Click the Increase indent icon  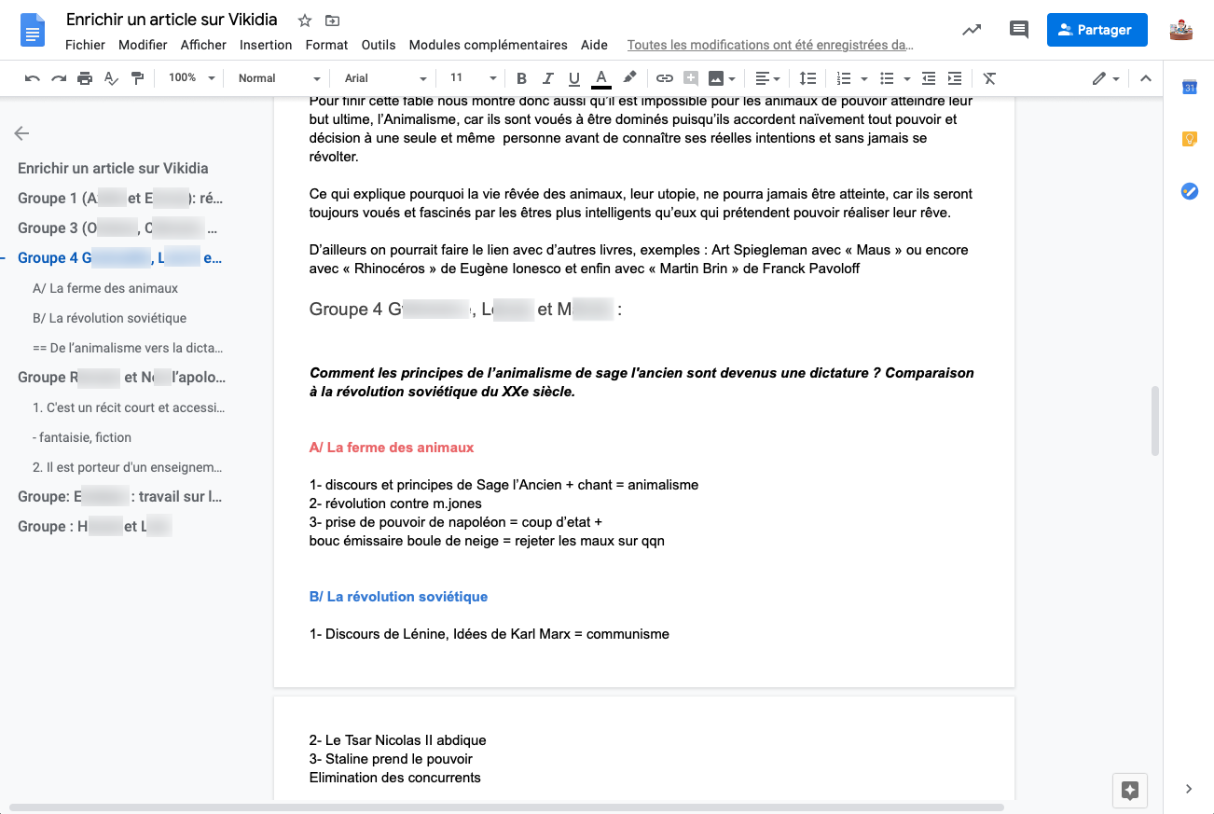click(954, 78)
